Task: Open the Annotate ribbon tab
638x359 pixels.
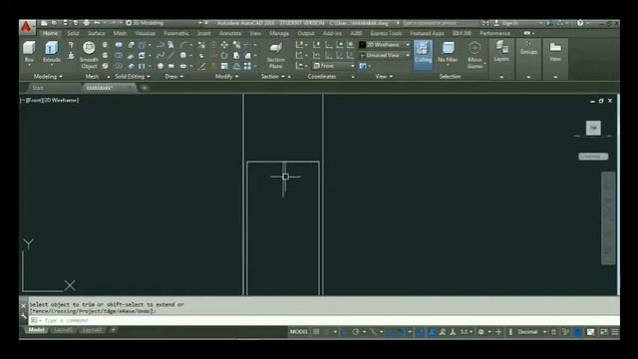Action: point(230,33)
